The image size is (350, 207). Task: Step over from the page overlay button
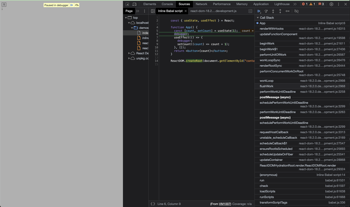tap(76, 5)
